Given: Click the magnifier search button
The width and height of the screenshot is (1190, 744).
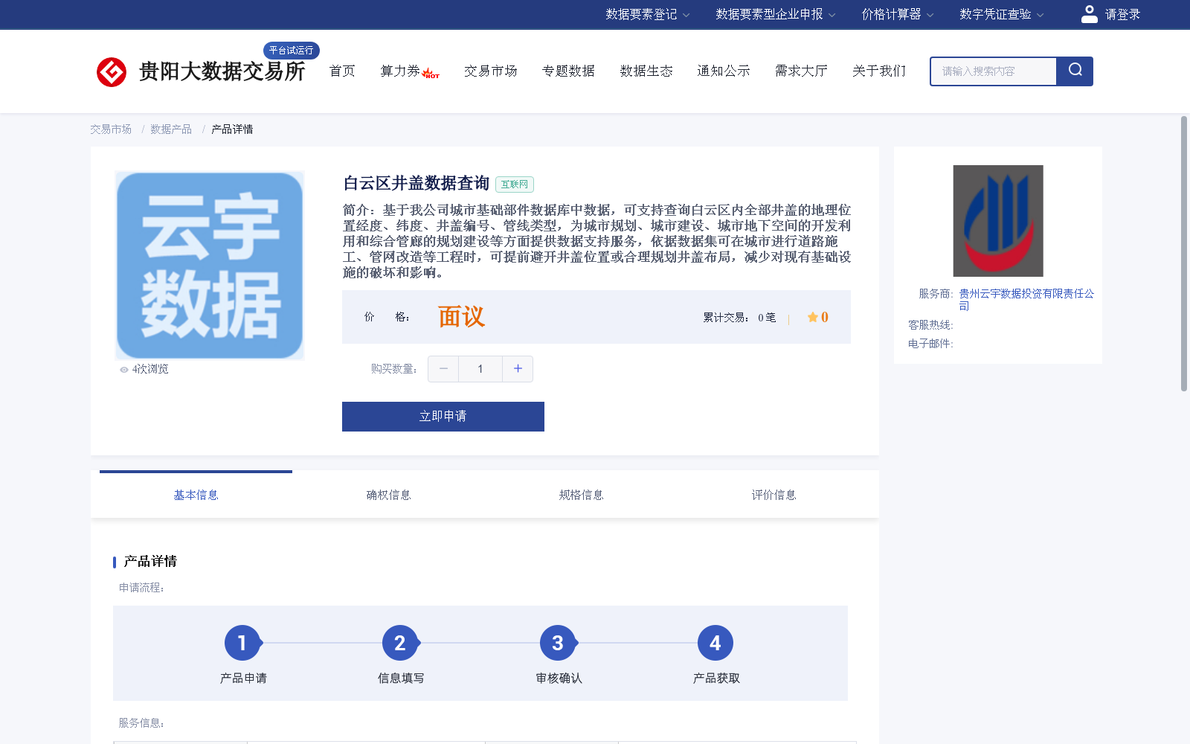Looking at the screenshot, I should (x=1075, y=71).
